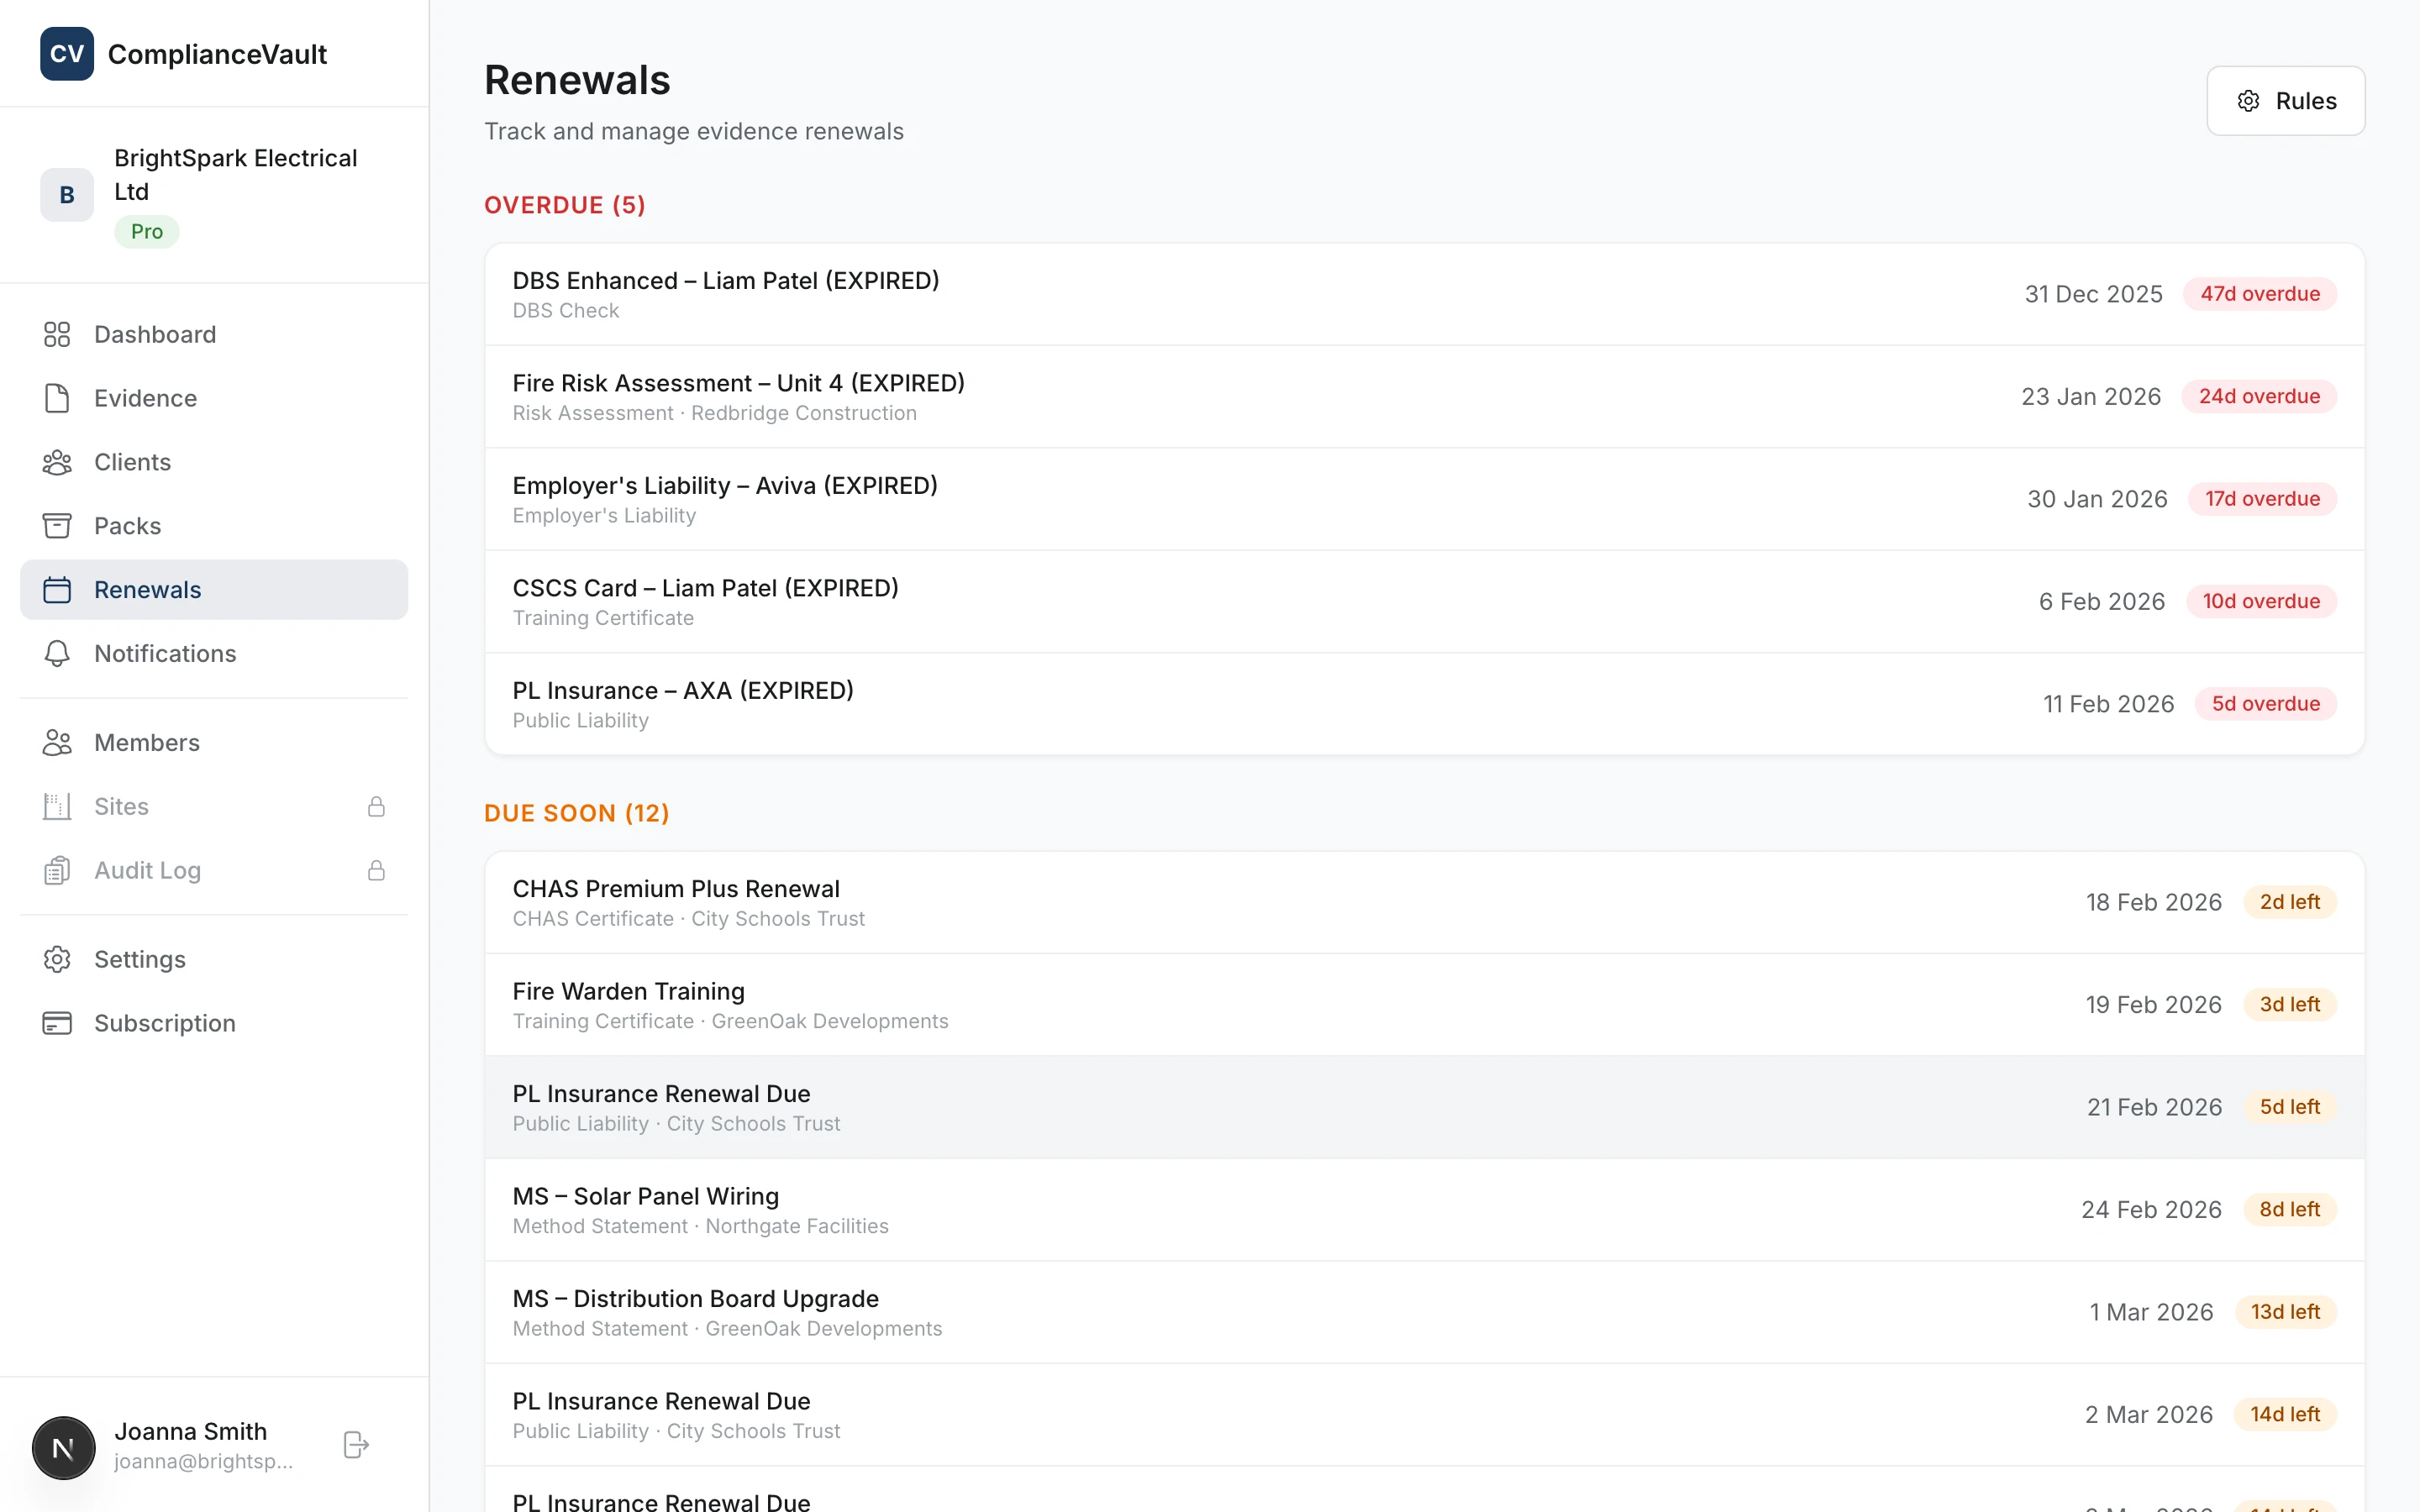
Task: Open Clients via the people icon
Action: coord(56,462)
